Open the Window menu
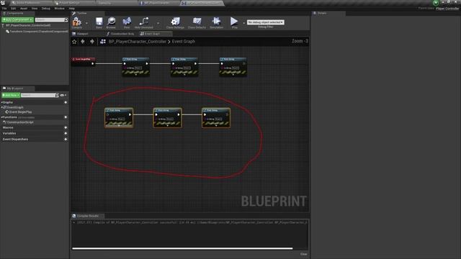The height and width of the screenshot is (259, 461). (x=59, y=9)
